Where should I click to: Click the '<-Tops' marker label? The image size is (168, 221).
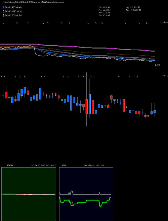165,22
